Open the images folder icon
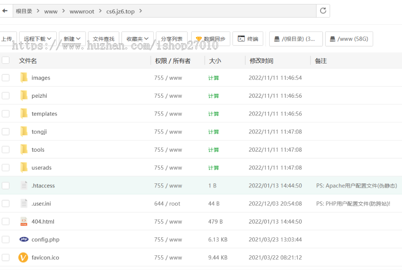 click(24, 77)
